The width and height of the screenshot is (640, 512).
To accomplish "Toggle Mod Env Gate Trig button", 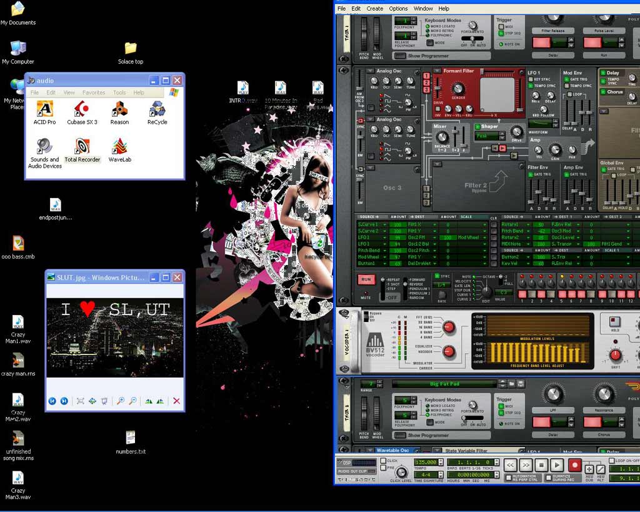I will tap(566, 79).
